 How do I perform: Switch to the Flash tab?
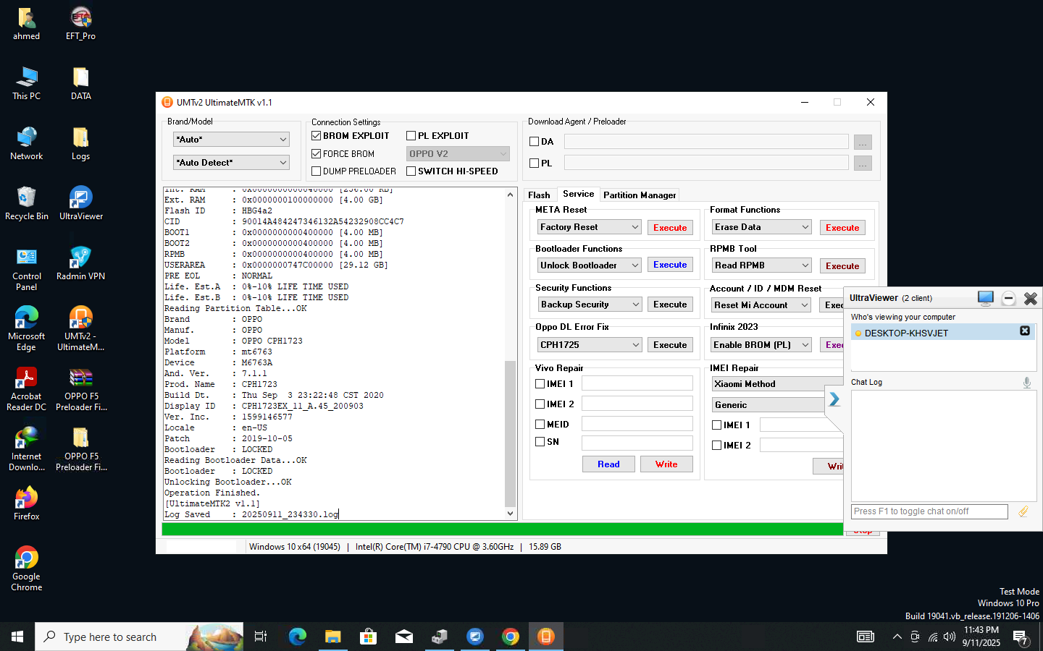539,195
